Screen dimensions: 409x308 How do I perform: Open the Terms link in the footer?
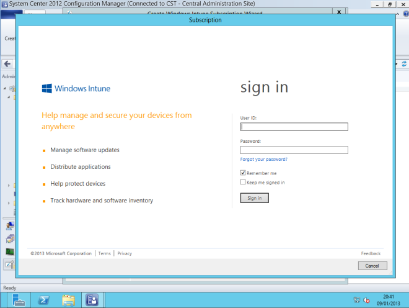pos(104,253)
